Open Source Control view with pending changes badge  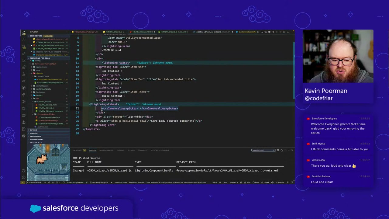[24, 47]
